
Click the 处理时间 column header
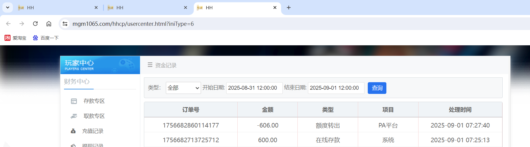pos(460,110)
